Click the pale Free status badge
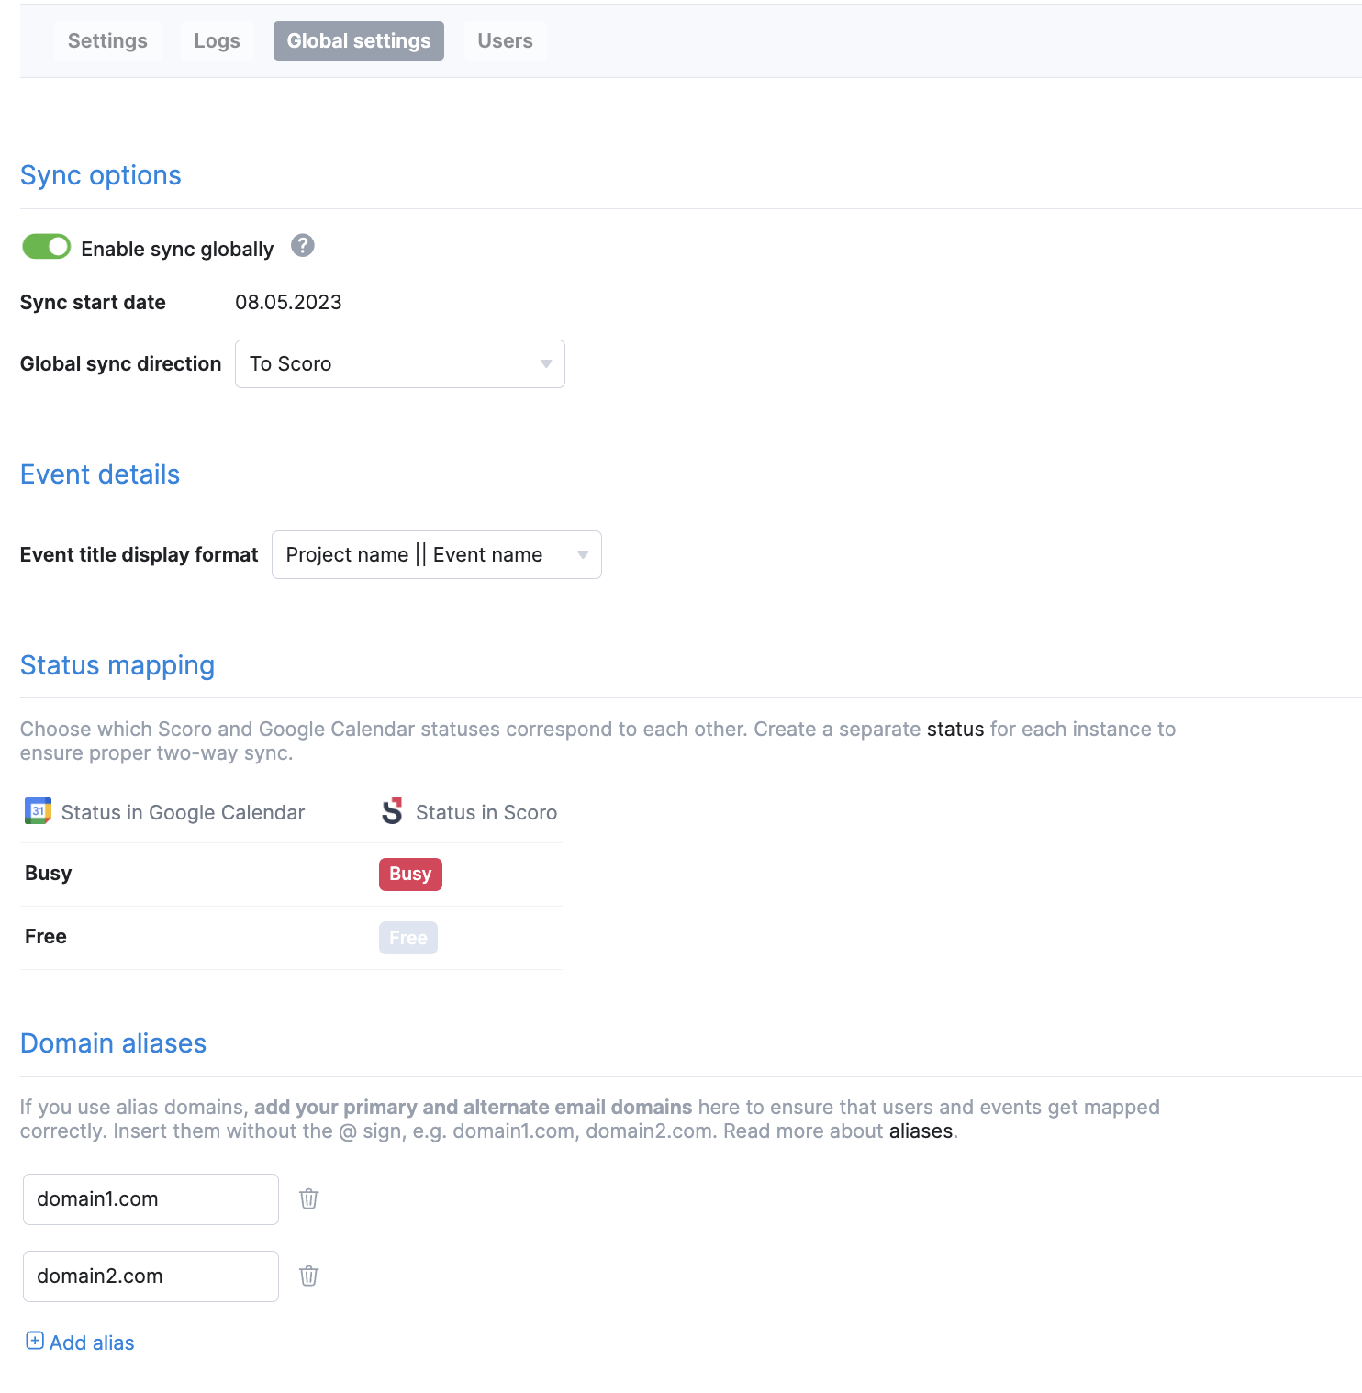Image resolution: width=1362 pixels, height=1393 pixels. pyautogui.click(x=408, y=938)
